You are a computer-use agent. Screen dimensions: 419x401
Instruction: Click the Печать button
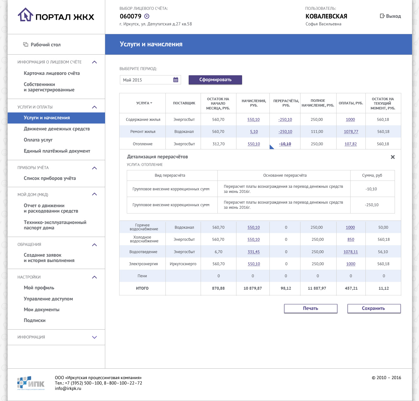[310, 308]
